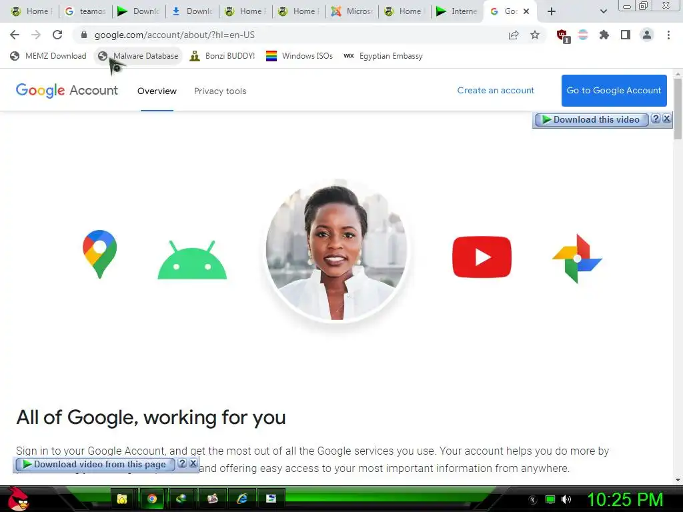Image resolution: width=683 pixels, height=512 pixels.
Task: Show hidden tray icons arrow
Action: coord(533,500)
